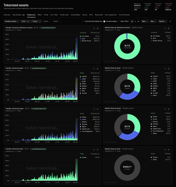Open the Transfer volume metric dropdown
The height and width of the screenshot is (187, 176).
coord(12,21)
